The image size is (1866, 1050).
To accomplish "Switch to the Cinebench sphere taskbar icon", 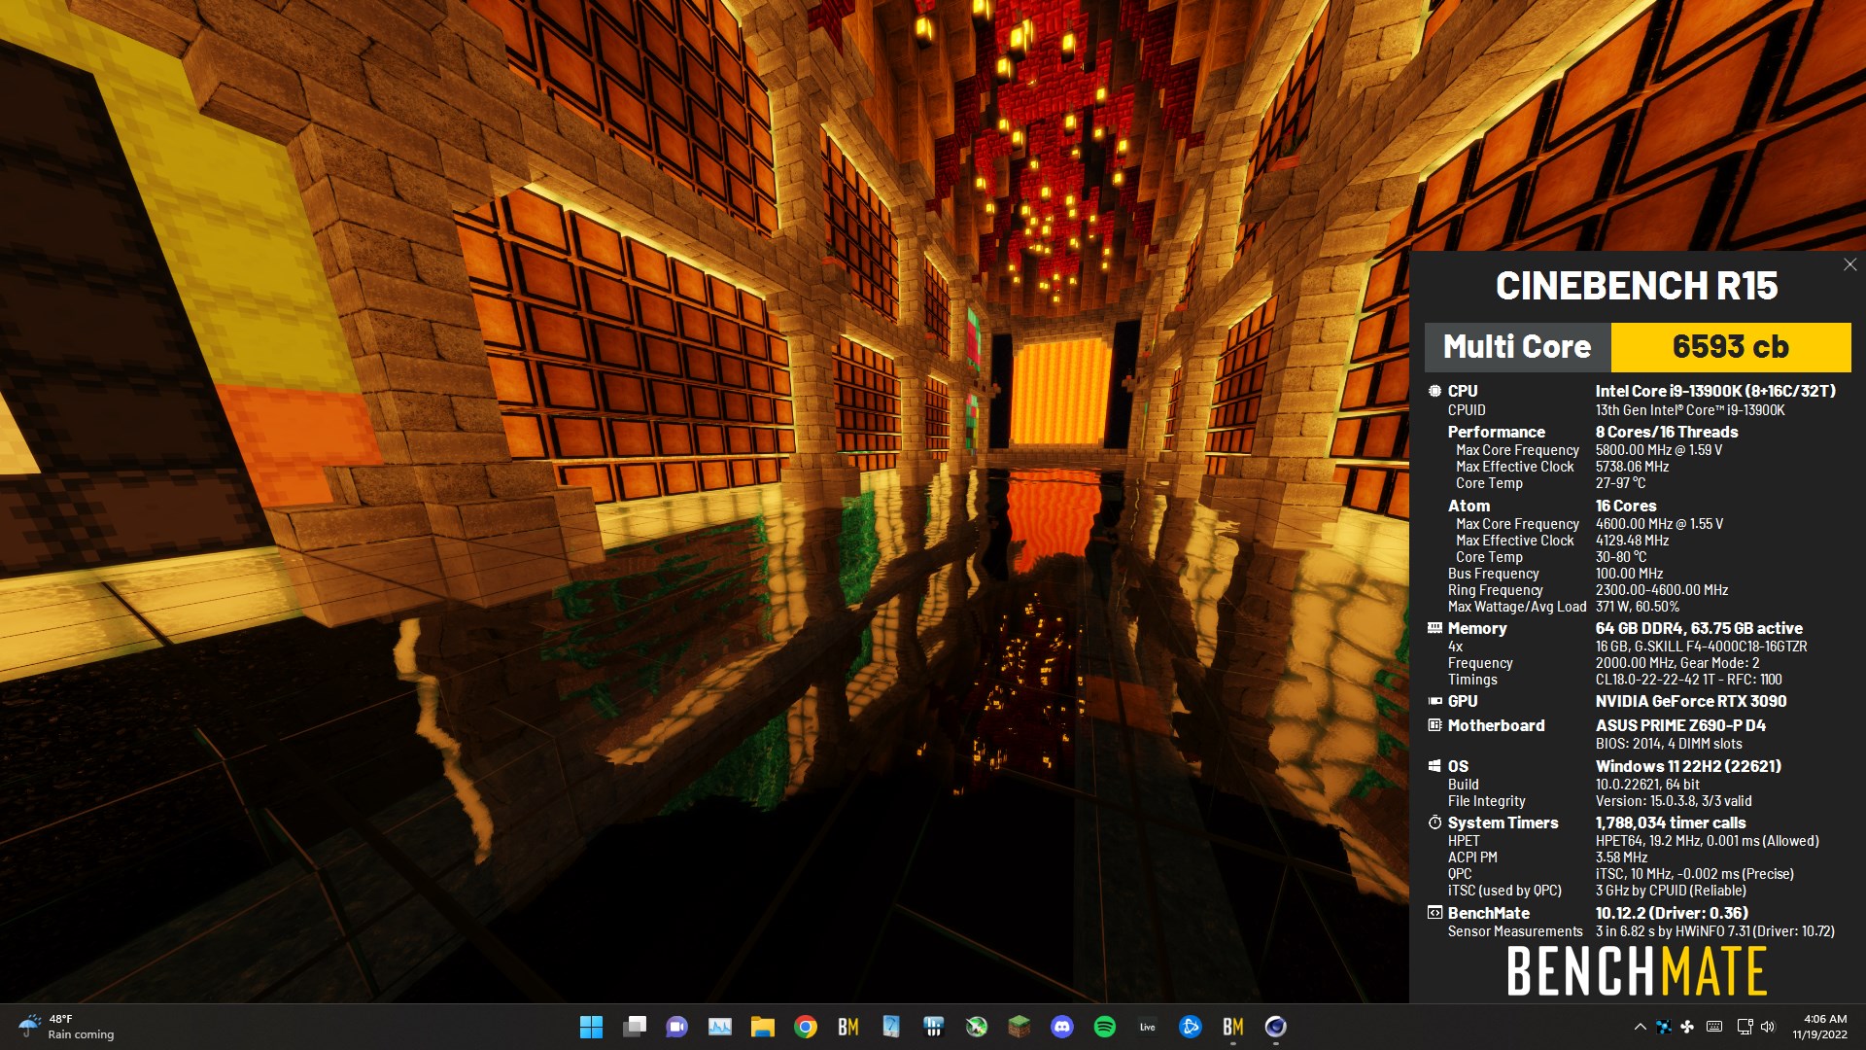I will (1276, 1027).
